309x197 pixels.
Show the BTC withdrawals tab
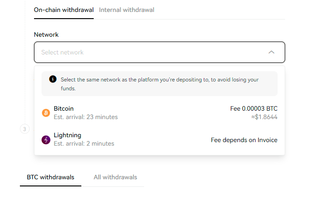pos(50,177)
